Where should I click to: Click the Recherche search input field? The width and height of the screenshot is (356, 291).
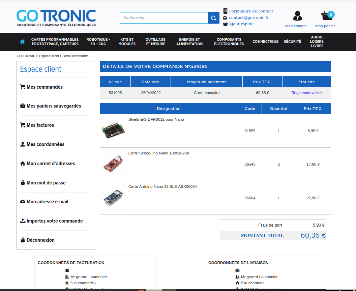[x=164, y=18]
